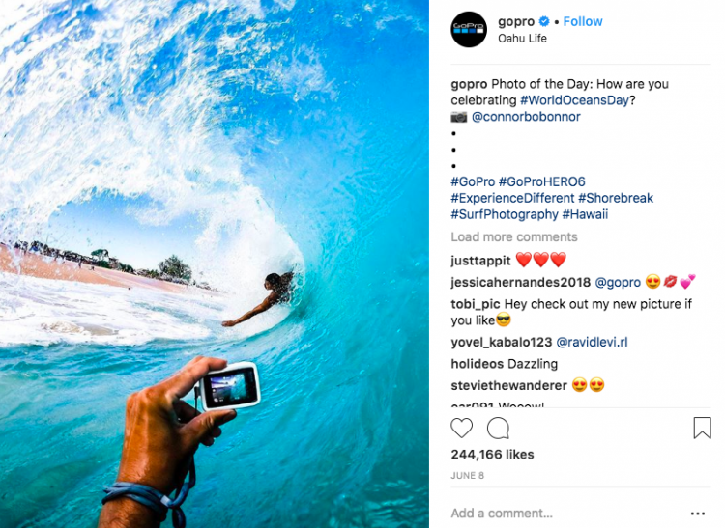Expand Load more comments
This screenshot has height=528, width=725.
514,236
